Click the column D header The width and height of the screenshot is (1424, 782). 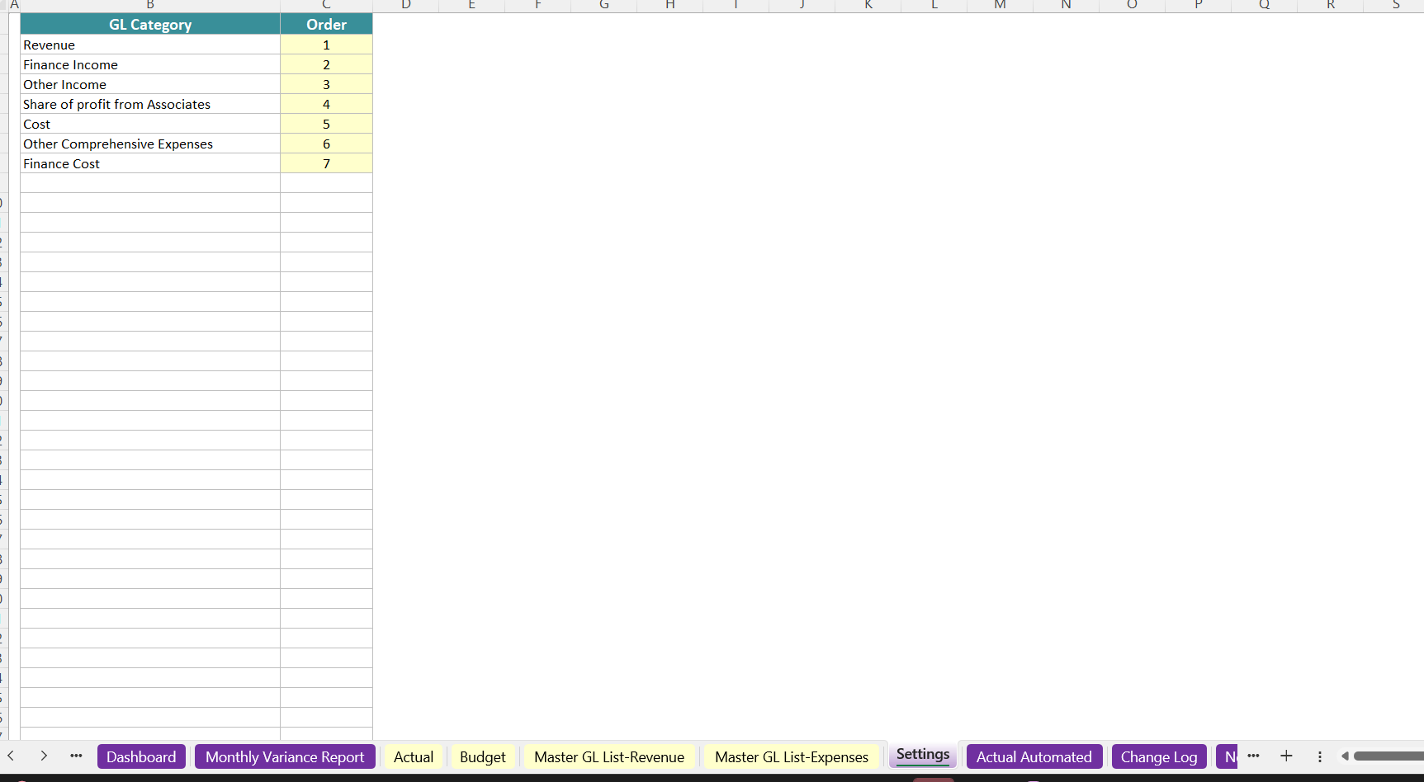[405, 6]
